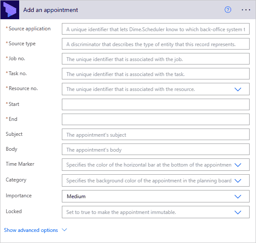Expand the Category dropdown chevron

click(x=238, y=181)
